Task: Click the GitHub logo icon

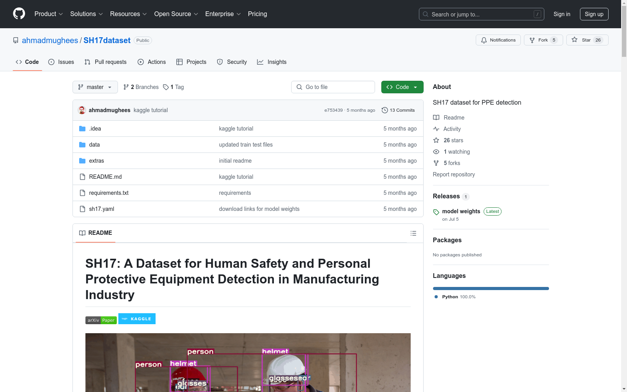Action: (19, 14)
